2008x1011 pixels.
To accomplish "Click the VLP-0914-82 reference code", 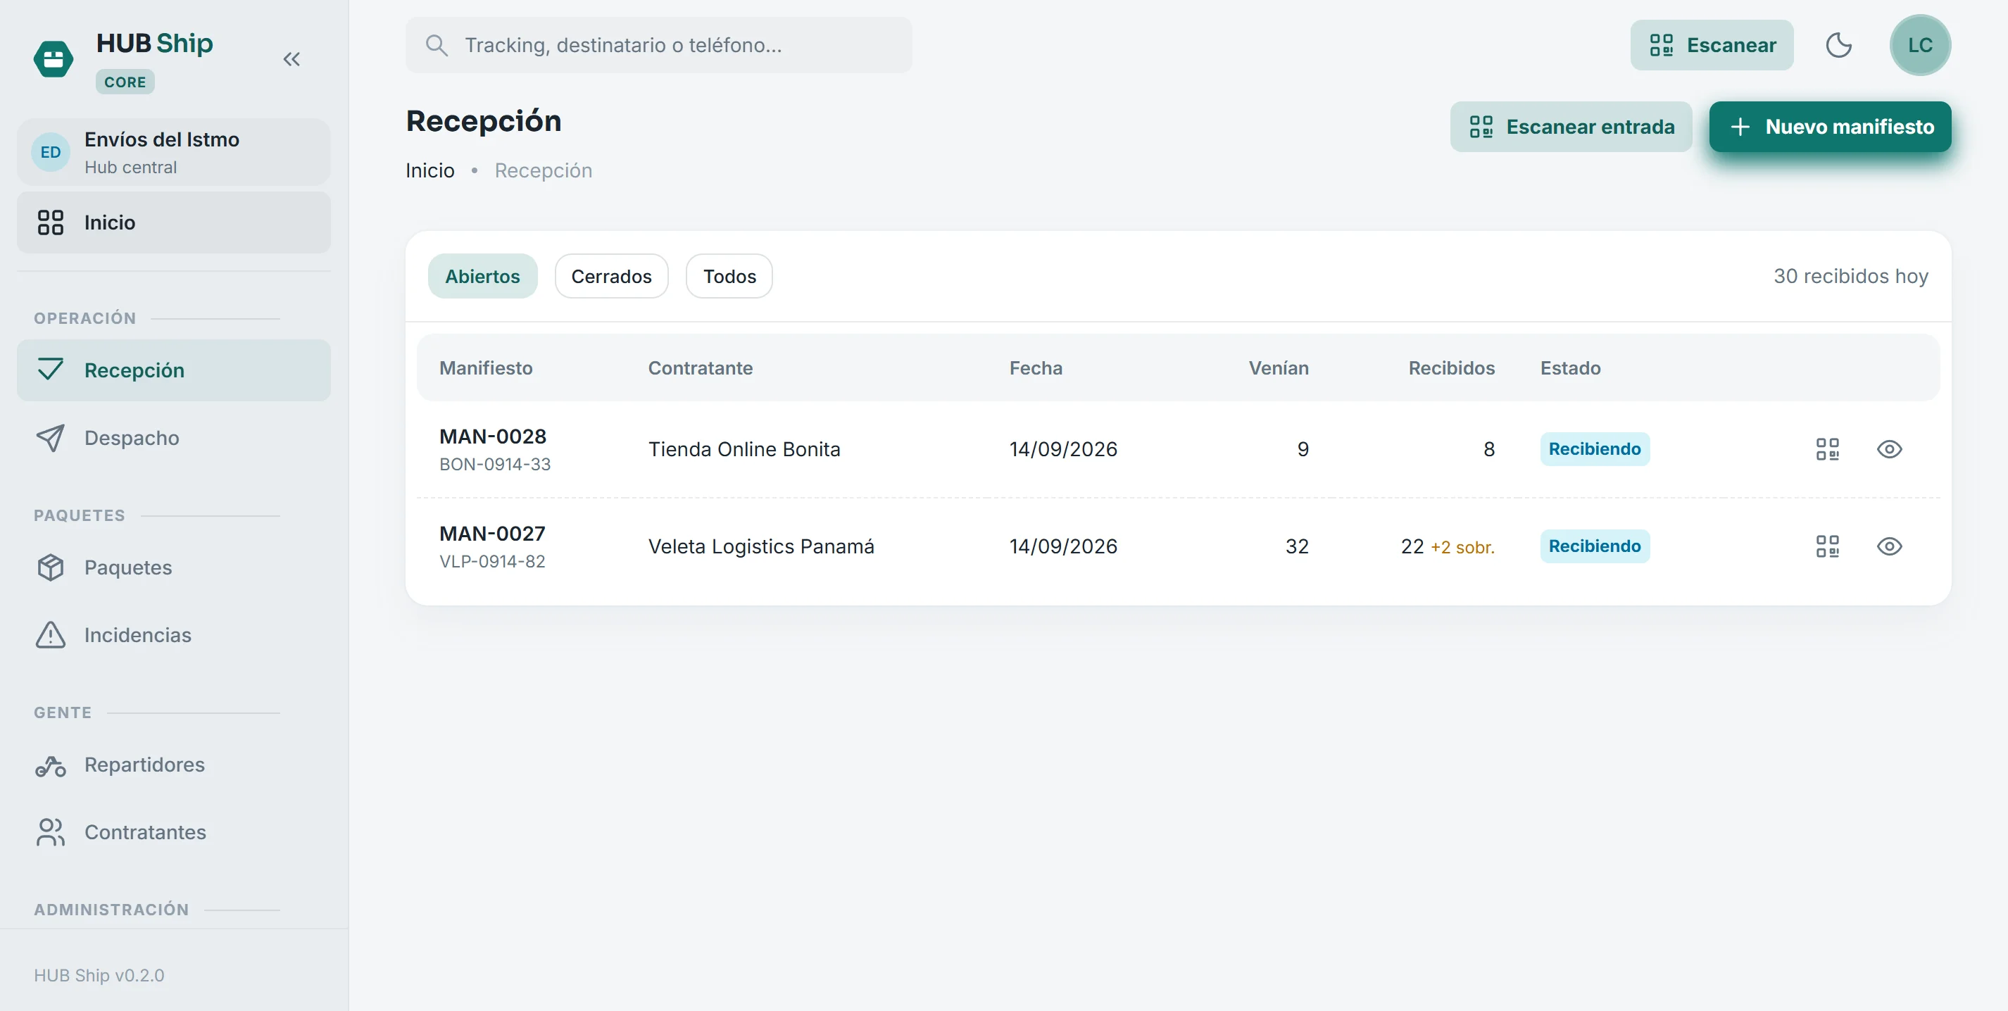I will pyautogui.click(x=492, y=562).
